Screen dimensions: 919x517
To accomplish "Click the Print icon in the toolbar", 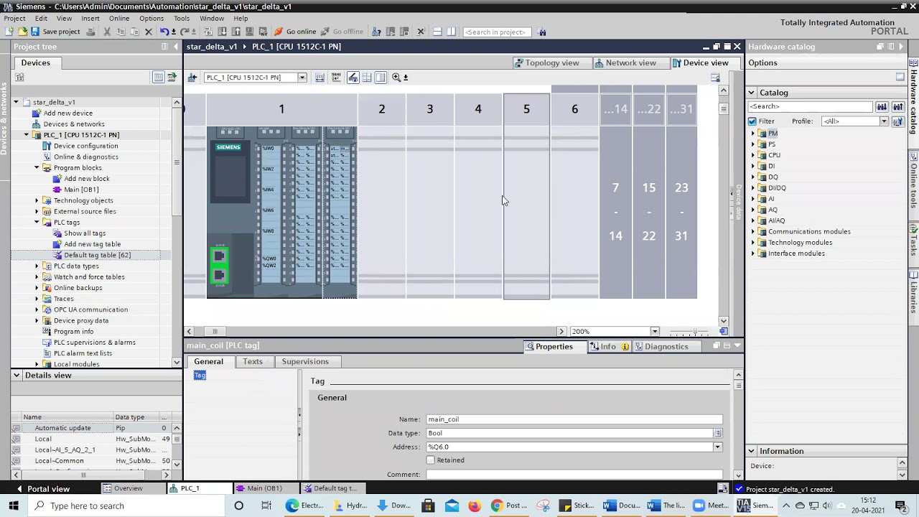I will pyautogui.click(x=90, y=32).
